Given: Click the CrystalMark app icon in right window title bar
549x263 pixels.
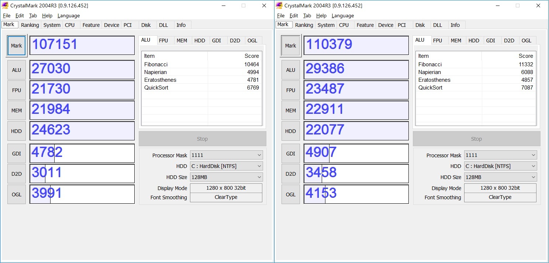Looking at the screenshot, I should (279, 6).
